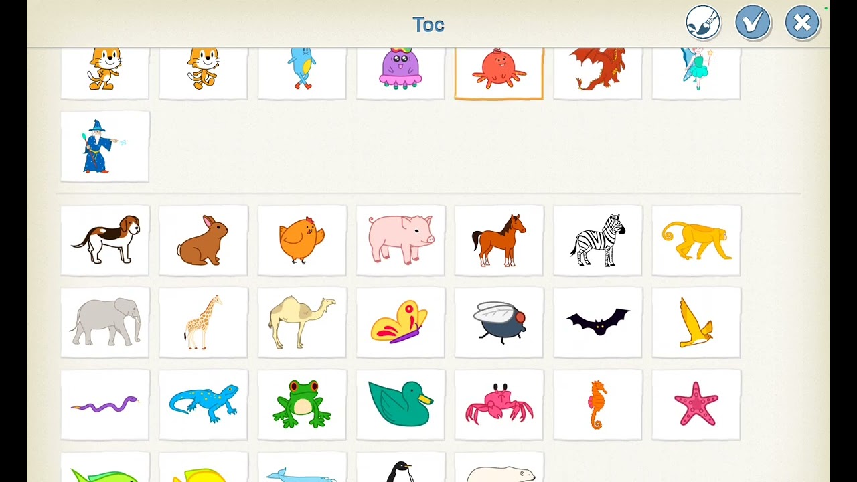
Task: Select the yellow butterfly sprite
Action: click(x=400, y=322)
